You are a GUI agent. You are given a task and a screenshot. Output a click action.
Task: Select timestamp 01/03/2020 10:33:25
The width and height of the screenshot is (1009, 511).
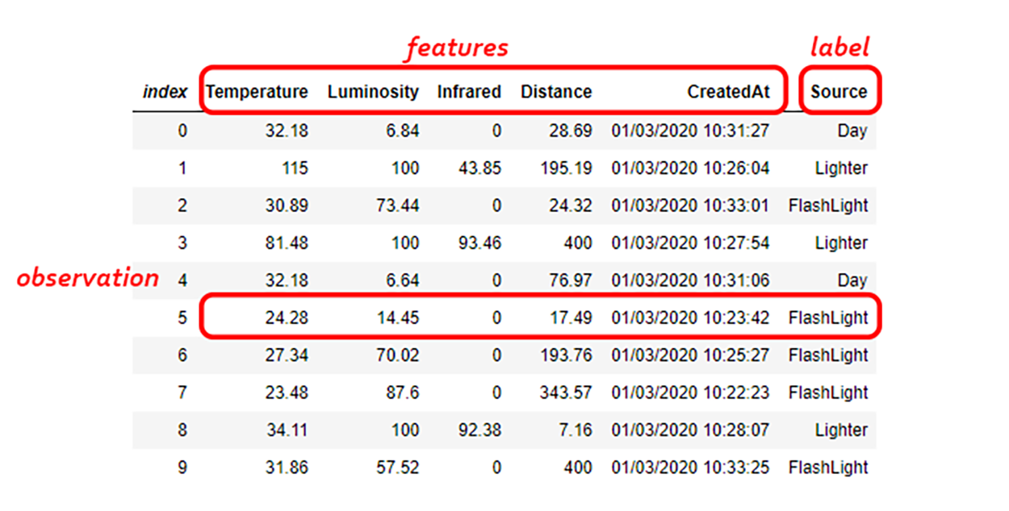tap(690, 467)
